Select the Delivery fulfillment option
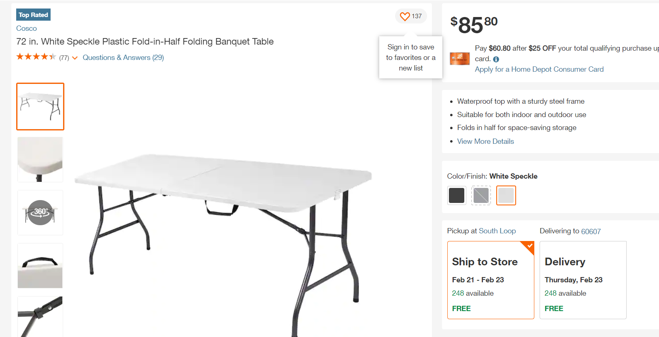The height and width of the screenshot is (337, 659). tap(582, 280)
